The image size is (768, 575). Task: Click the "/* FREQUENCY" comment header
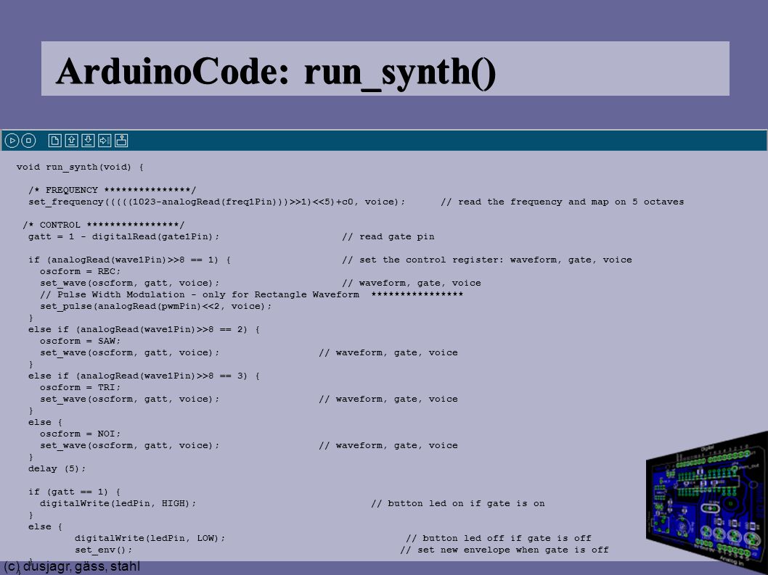[113, 190]
